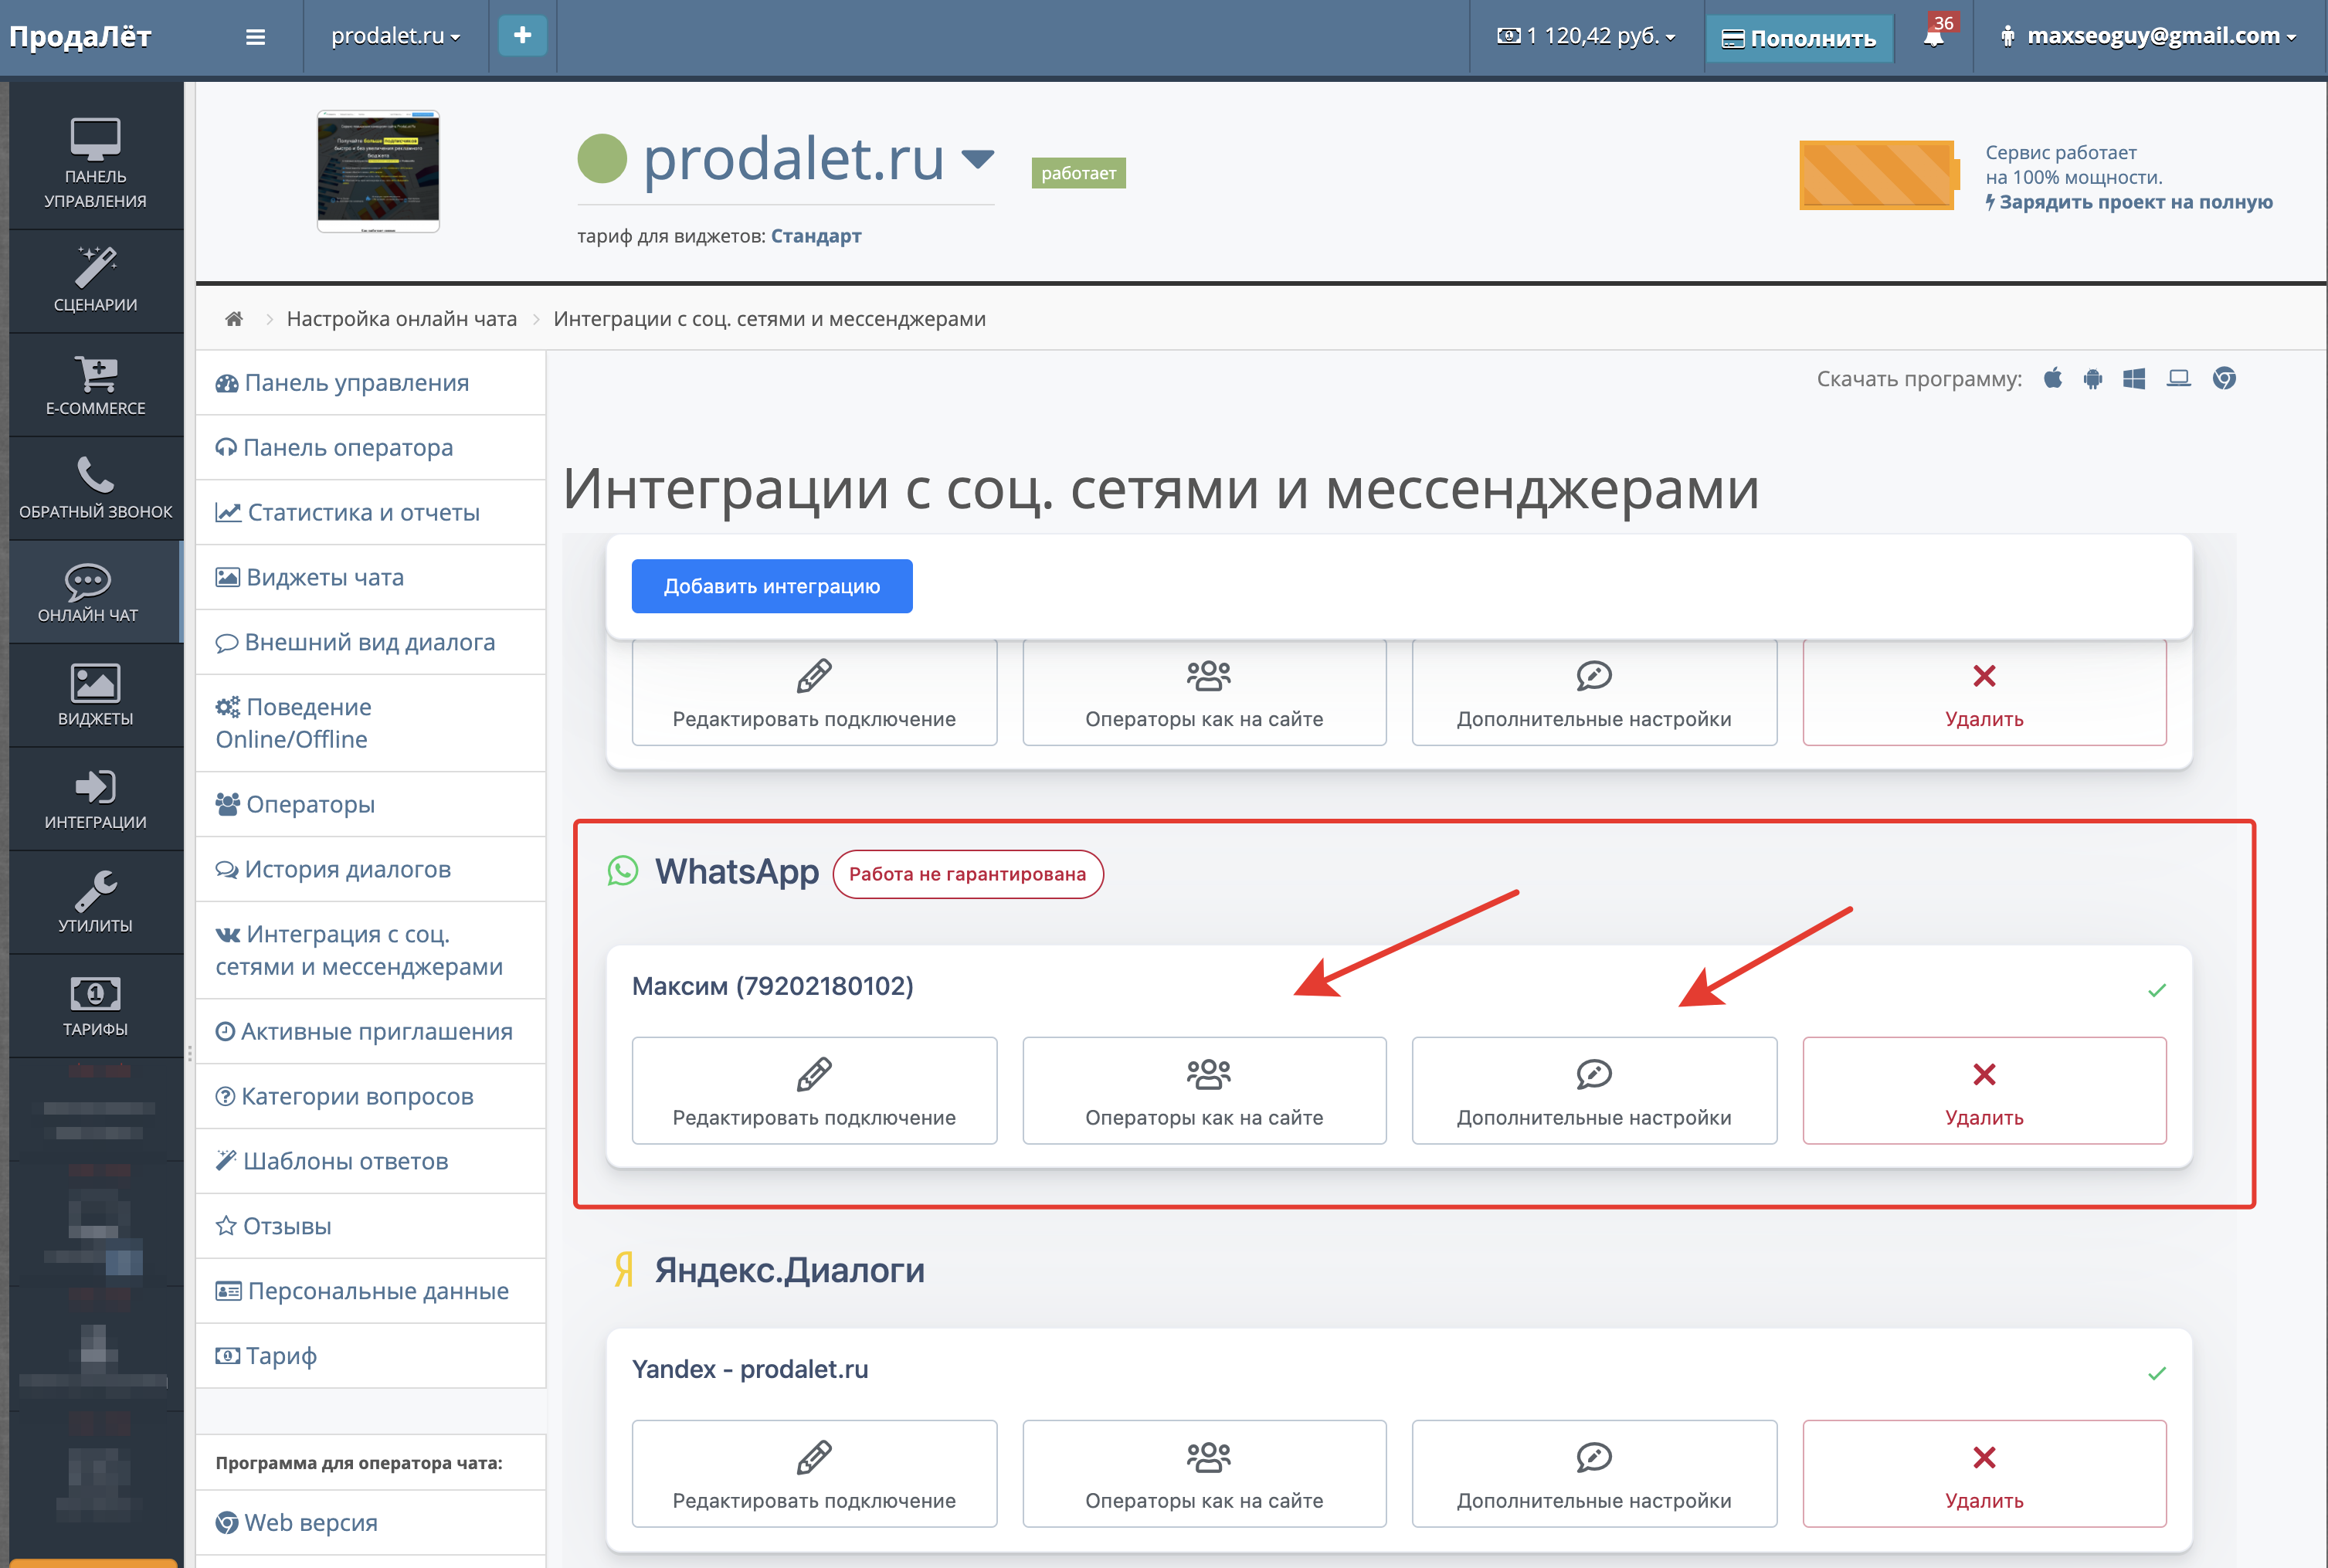
Task: Open the prodalet.ru site preview thumbnail
Action: [x=378, y=171]
